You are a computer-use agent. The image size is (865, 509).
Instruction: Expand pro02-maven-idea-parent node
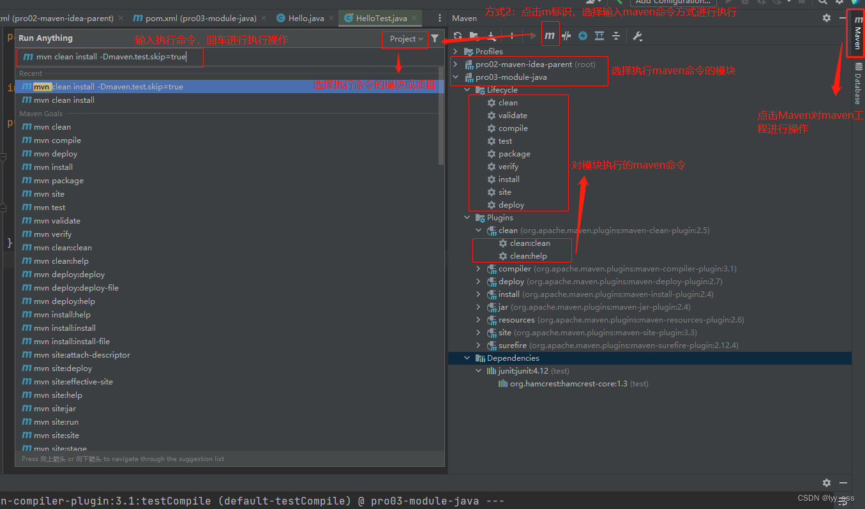[x=455, y=64]
